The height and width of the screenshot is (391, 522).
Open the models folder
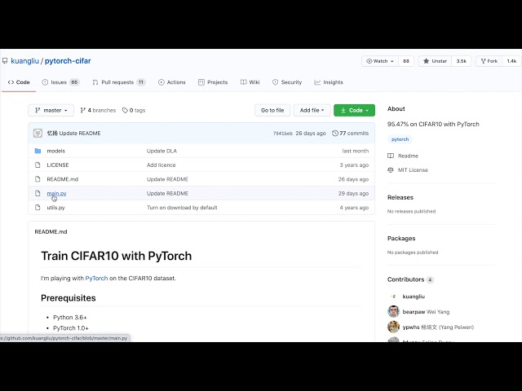point(56,151)
